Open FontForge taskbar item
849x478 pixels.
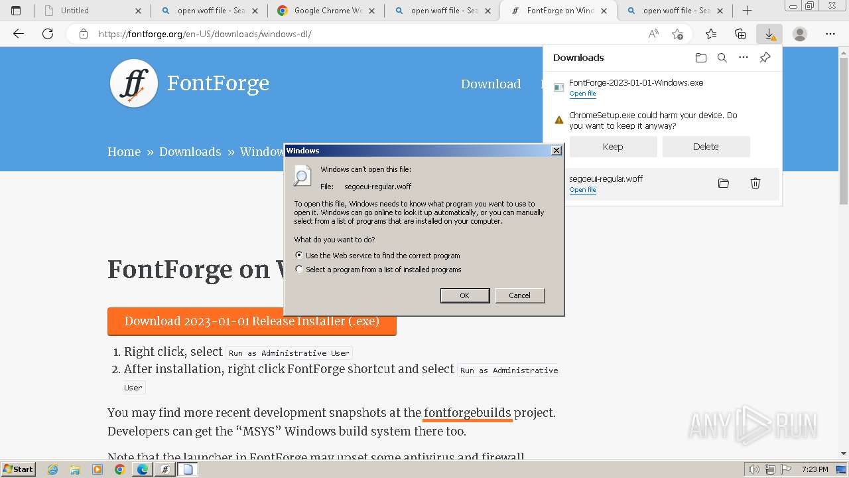click(165, 469)
